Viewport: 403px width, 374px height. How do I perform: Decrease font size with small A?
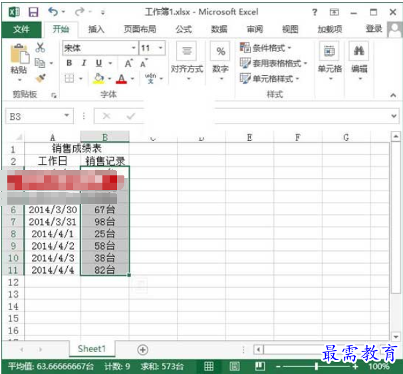click(x=144, y=63)
